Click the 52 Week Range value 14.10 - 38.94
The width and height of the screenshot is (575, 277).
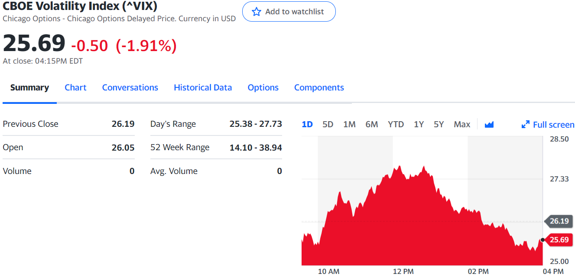point(256,148)
